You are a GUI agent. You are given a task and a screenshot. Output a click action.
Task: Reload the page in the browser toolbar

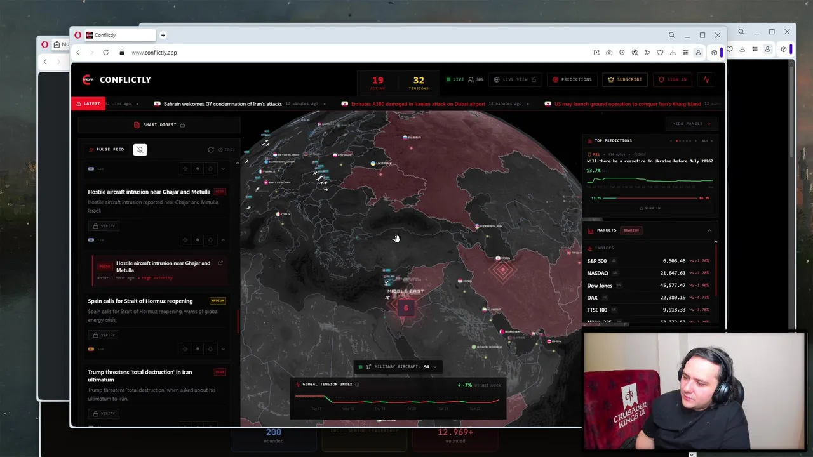(x=105, y=53)
